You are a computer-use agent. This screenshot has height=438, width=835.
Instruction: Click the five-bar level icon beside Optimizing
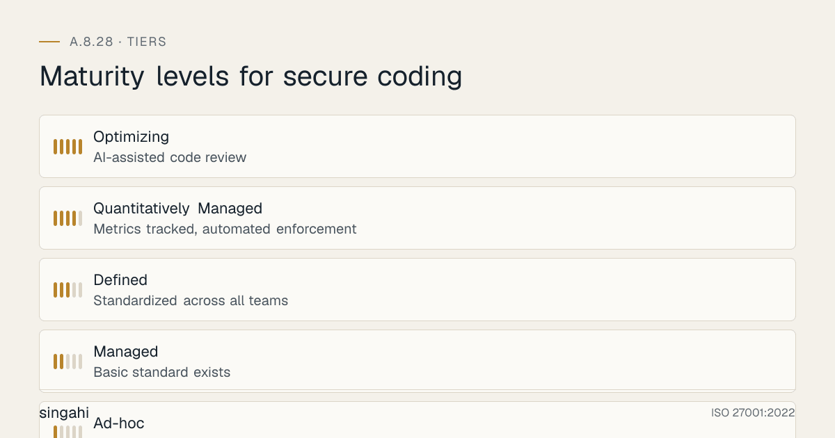click(x=67, y=147)
